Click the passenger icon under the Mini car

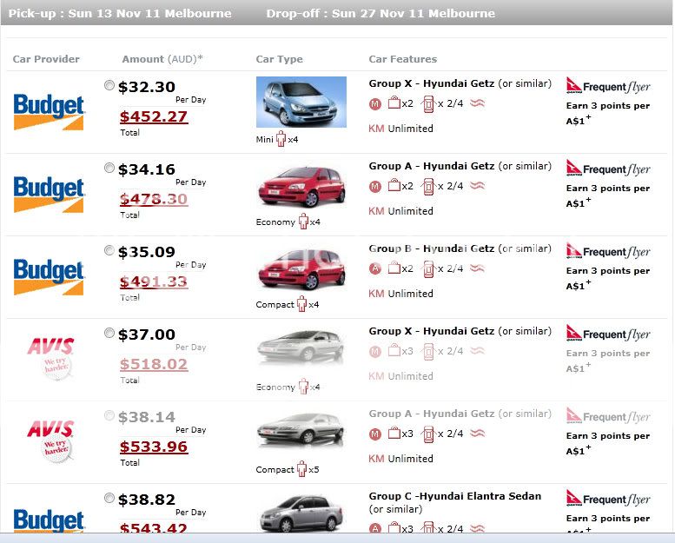[x=281, y=139]
